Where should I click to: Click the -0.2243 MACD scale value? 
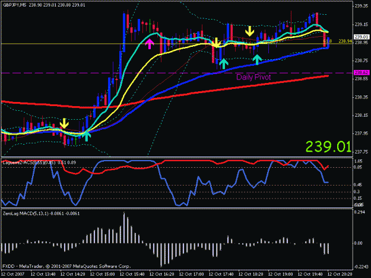(x=362, y=267)
